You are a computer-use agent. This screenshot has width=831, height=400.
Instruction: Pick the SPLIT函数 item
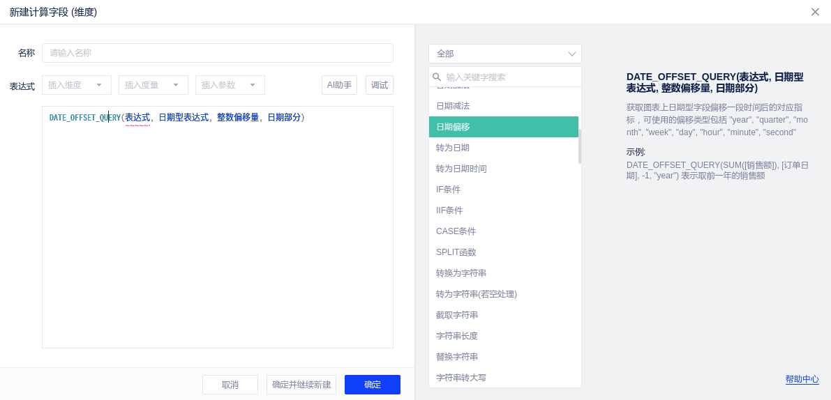(456, 252)
